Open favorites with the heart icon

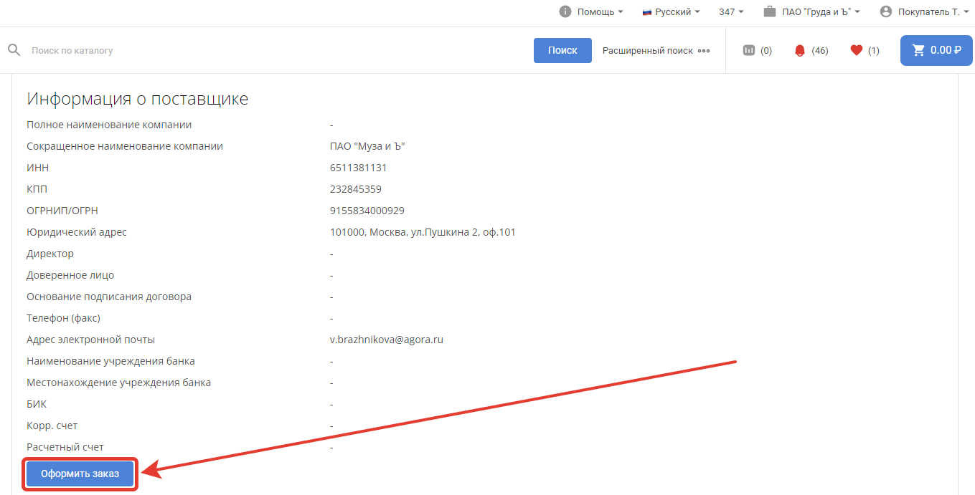[856, 50]
